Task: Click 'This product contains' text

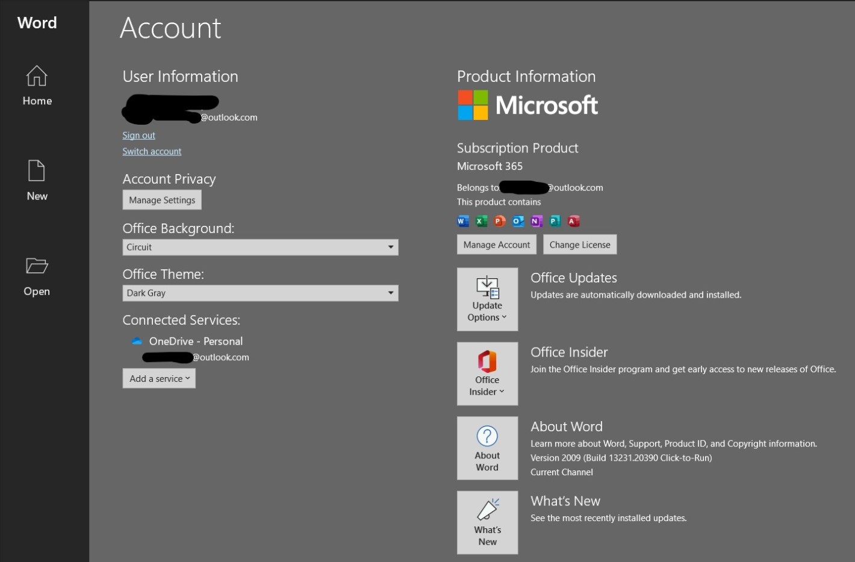Action: pos(499,202)
